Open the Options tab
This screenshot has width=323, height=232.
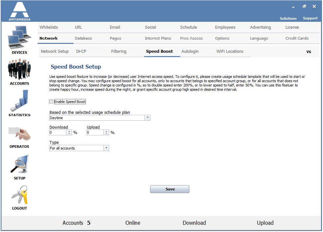pyautogui.click(x=222, y=38)
